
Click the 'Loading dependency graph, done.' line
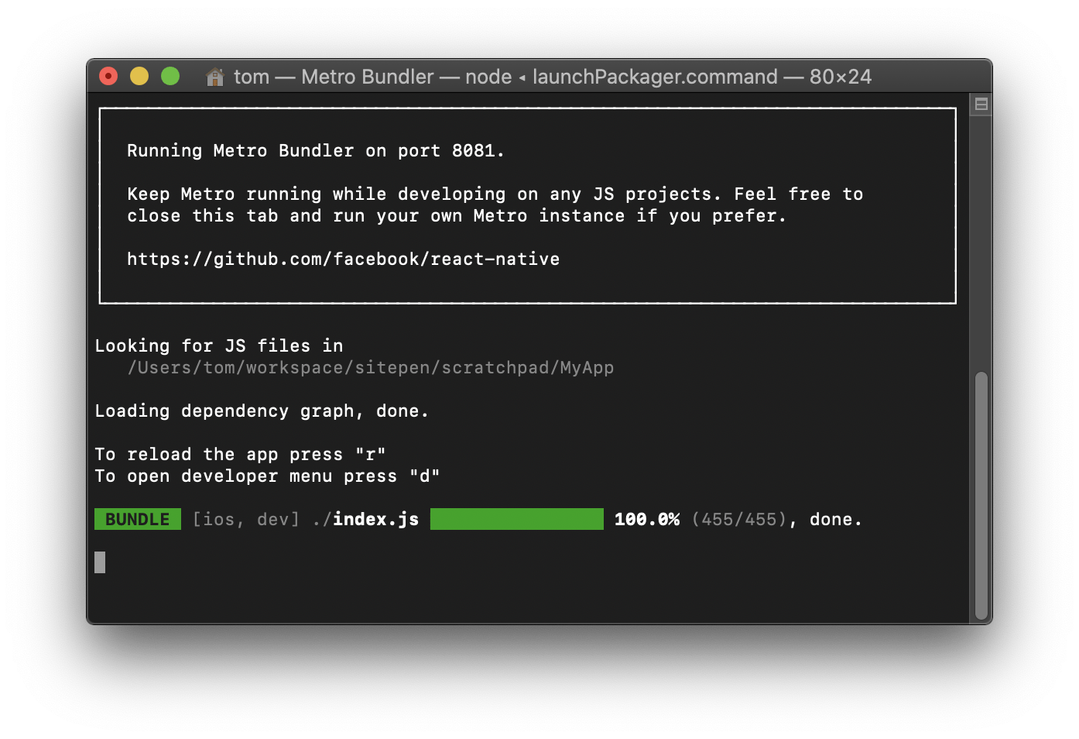coord(261,411)
